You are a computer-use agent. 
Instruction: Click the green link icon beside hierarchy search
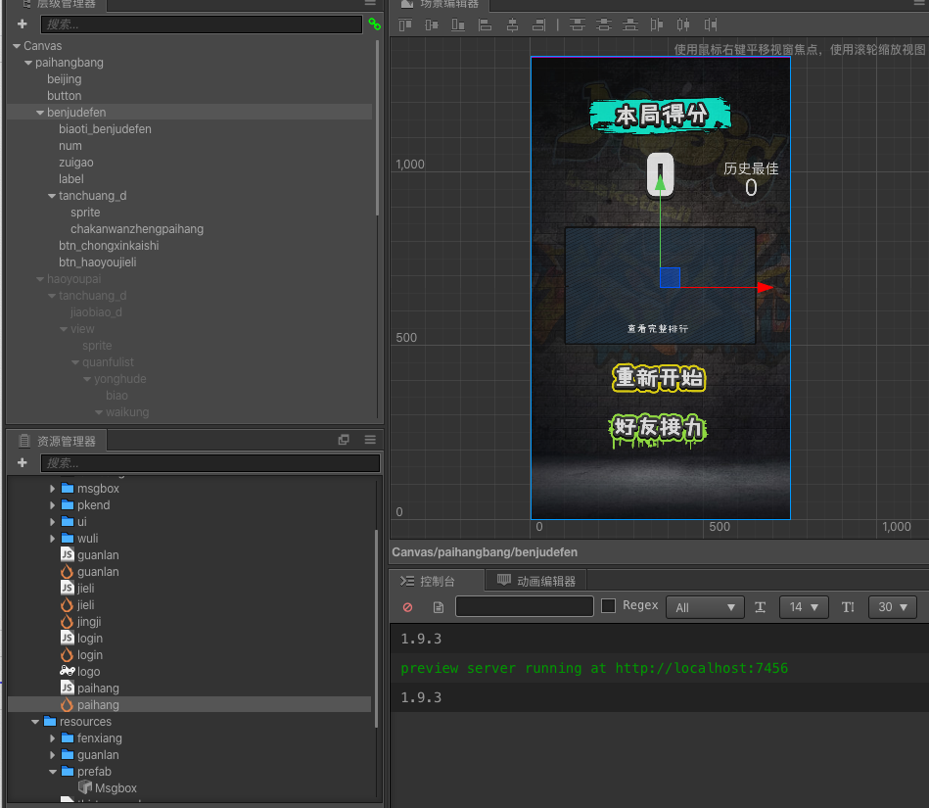tap(375, 24)
